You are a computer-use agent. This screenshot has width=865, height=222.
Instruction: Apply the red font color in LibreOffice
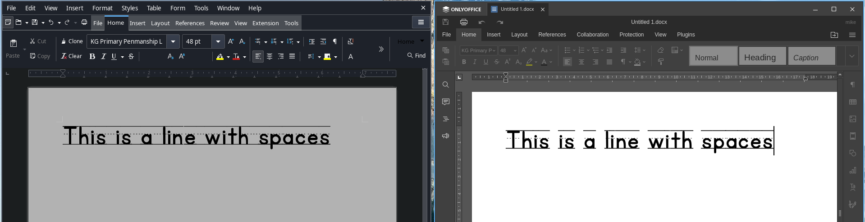click(x=236, y=57)
